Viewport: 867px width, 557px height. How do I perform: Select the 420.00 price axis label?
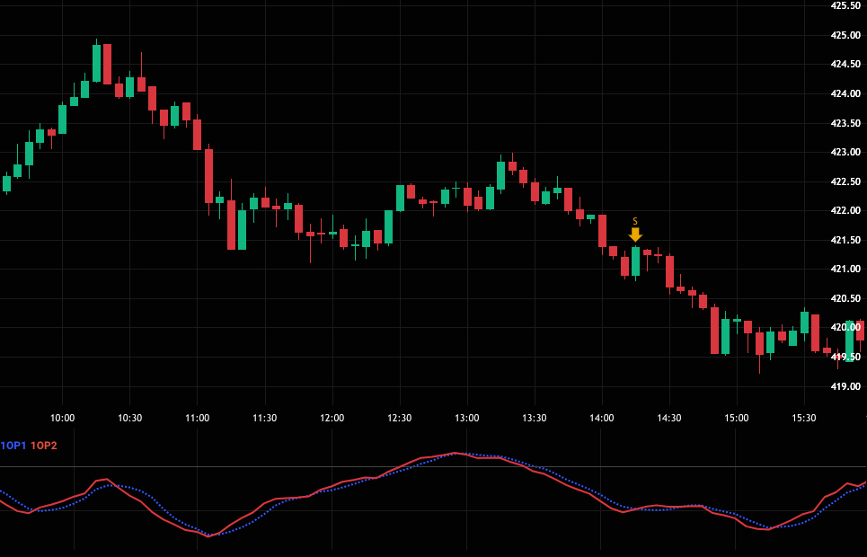pos(845,328)
